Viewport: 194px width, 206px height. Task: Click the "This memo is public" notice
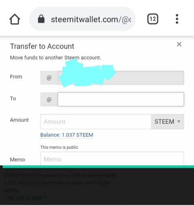[x=59, y=147]
